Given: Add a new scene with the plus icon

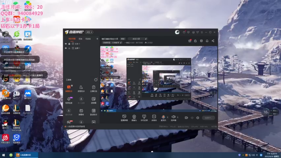Looking at the screenshot, I should click(x=97, y=39).
